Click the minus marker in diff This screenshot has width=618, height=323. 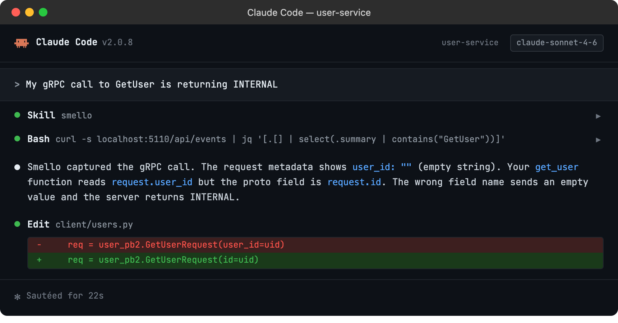pos(39,245)
